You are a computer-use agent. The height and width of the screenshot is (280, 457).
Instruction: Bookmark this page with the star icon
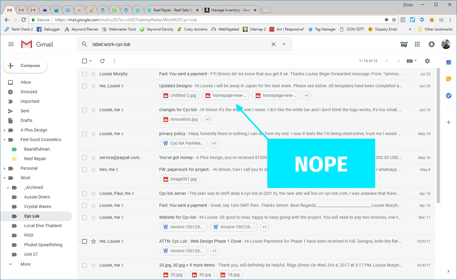click(x=394, y=20)
